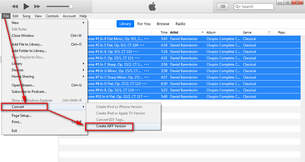The height and width of the screenshot is (162, 305).
Task: Toggle the Artist sort direction arrow
Action: (203, 32)
